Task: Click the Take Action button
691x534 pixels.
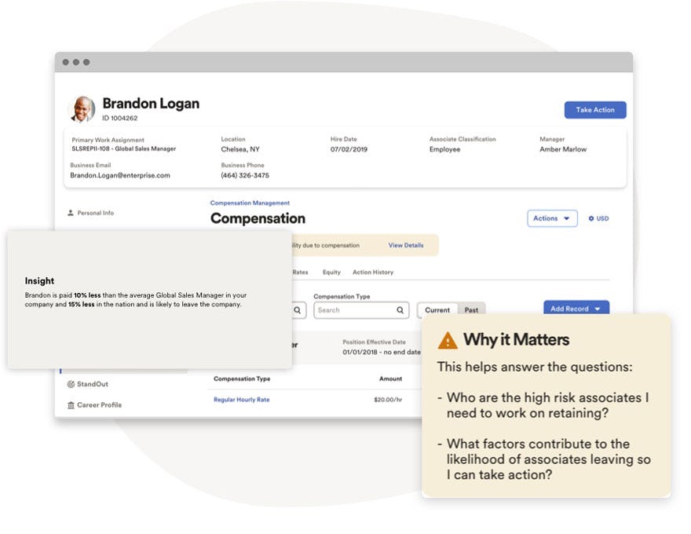Action: coord(594,110)
